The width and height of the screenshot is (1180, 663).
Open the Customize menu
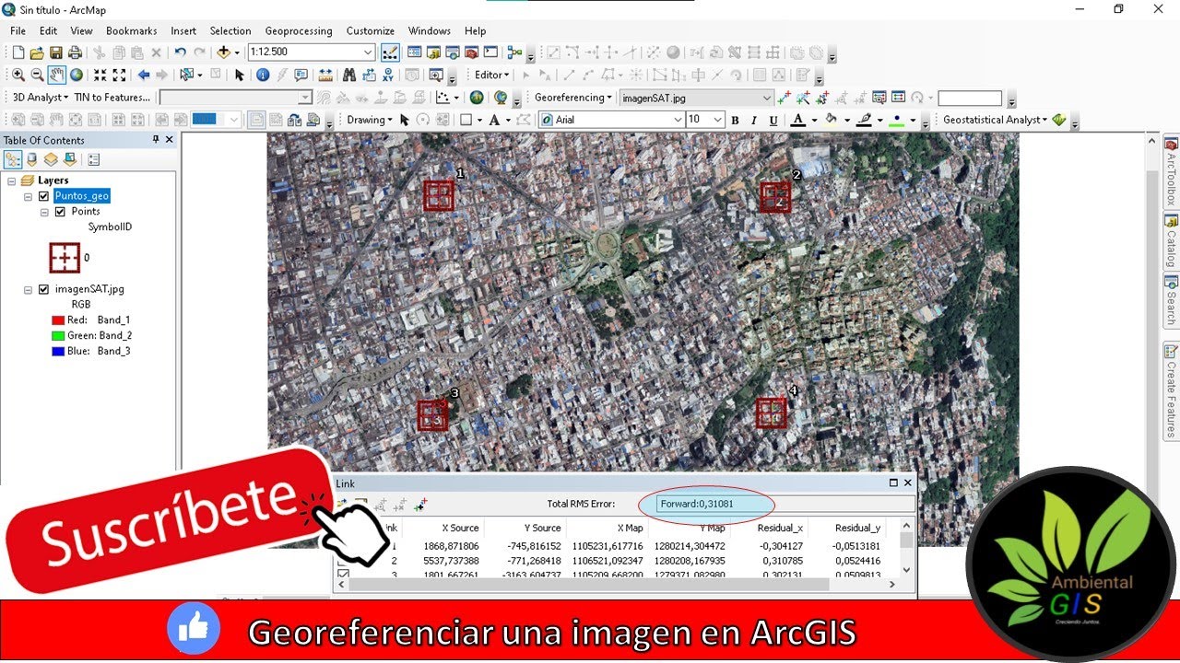[371, 30]
